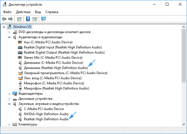This screenshot has width=187, height=134.
Task: Open the Вид menu
Action: pos(38,12)
